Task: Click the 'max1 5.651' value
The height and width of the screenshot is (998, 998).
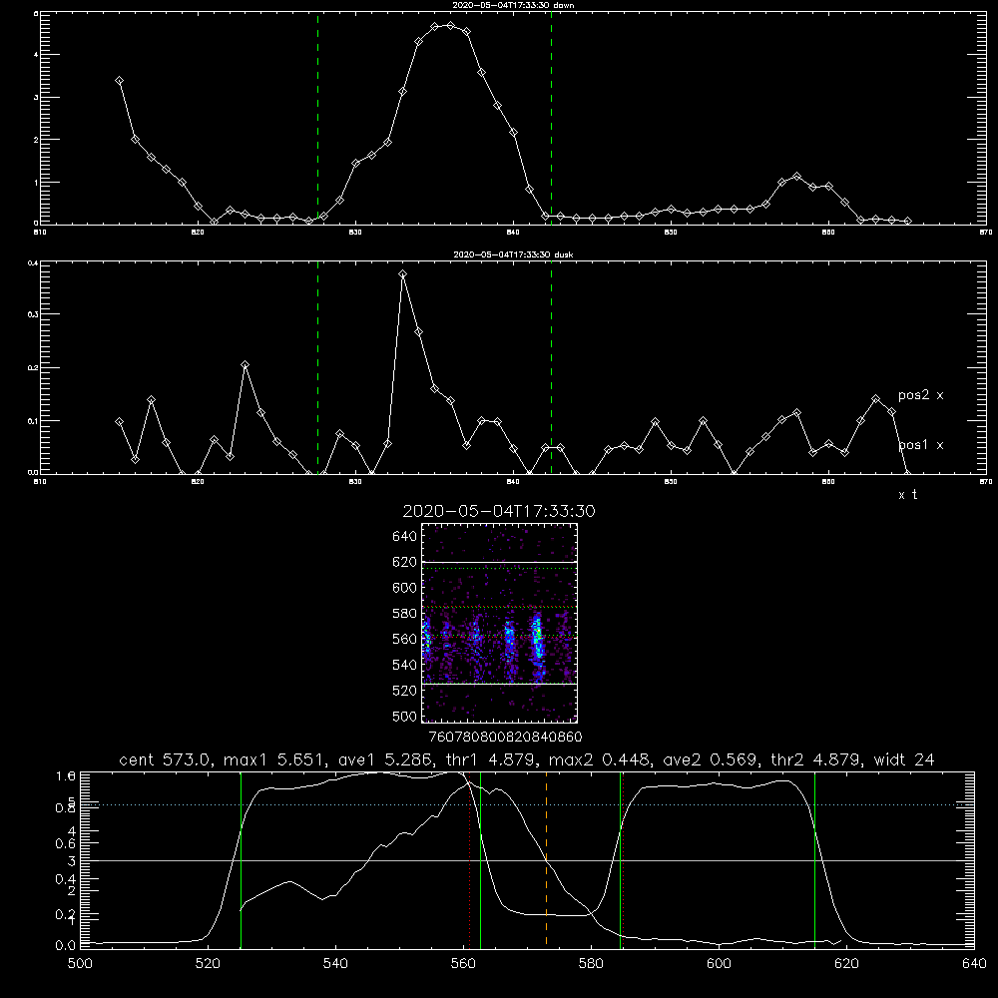Action: coord(276,759)
